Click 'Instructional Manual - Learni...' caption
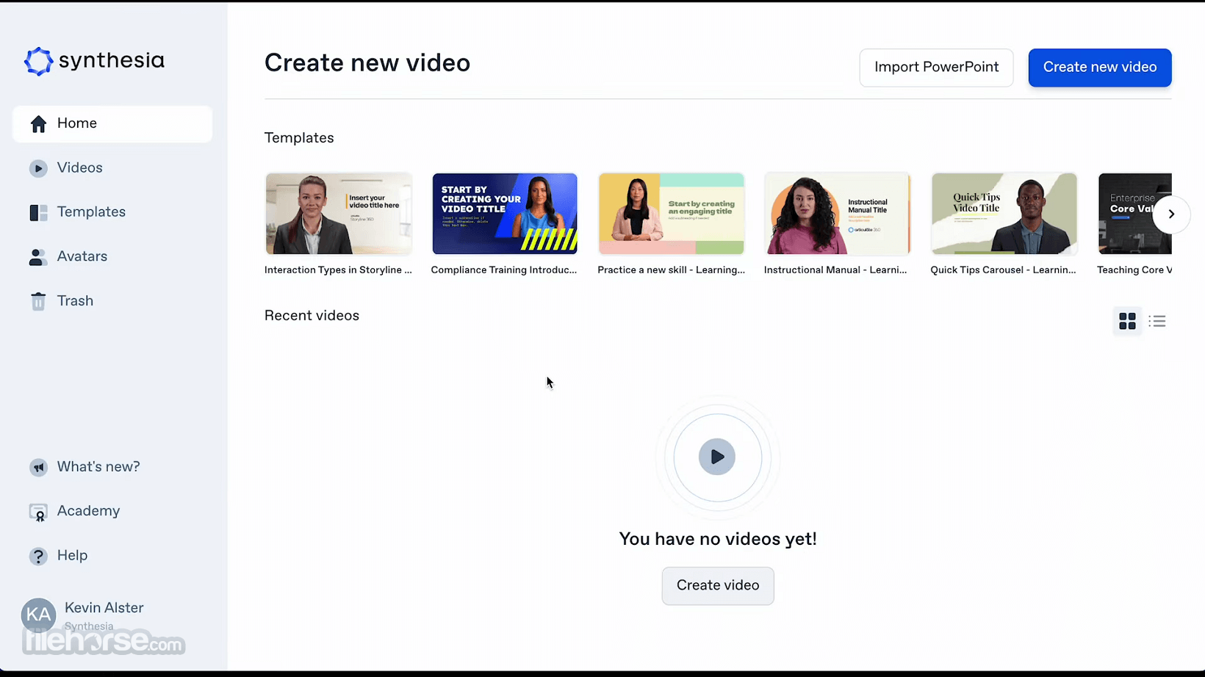 coord(835,270)
